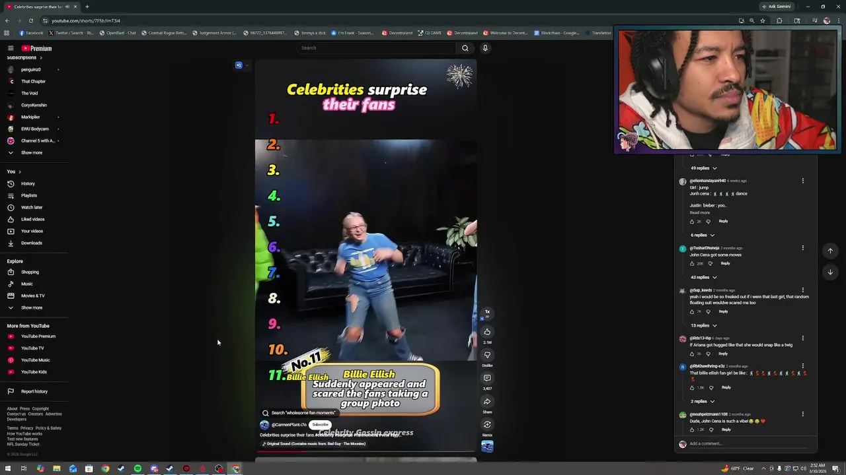
Task: Open Report history in the sidebar
Action: tap(34, 391)
